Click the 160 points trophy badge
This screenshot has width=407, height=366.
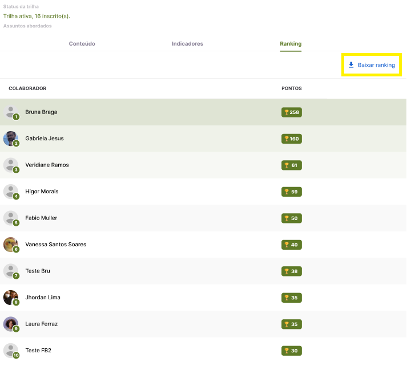pyautogui.click(x=292, y=139)
